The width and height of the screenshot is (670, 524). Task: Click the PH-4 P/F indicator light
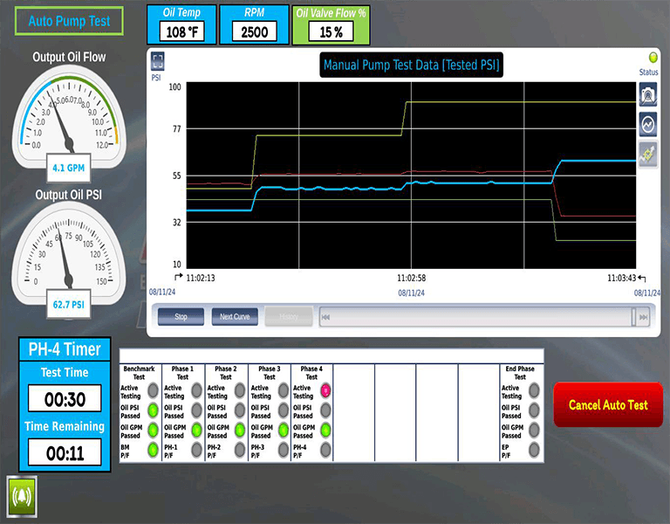pyautogui.click(x=325, y=450)
